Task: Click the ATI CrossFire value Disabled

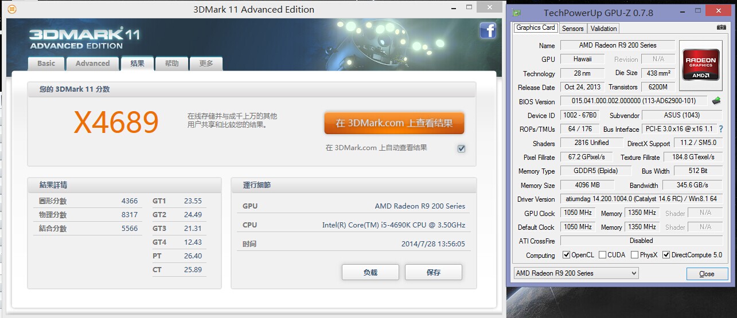Action: pyautogui.click(x=641, y=241)
